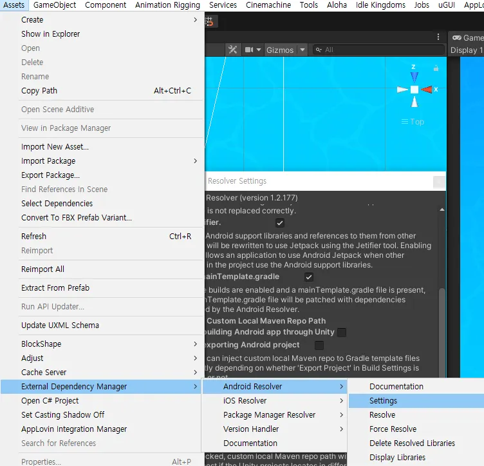Open the Display 1 dropdown in Game view
The height and width of the screenshot is (466, 484).
click(x=466, y=50)
